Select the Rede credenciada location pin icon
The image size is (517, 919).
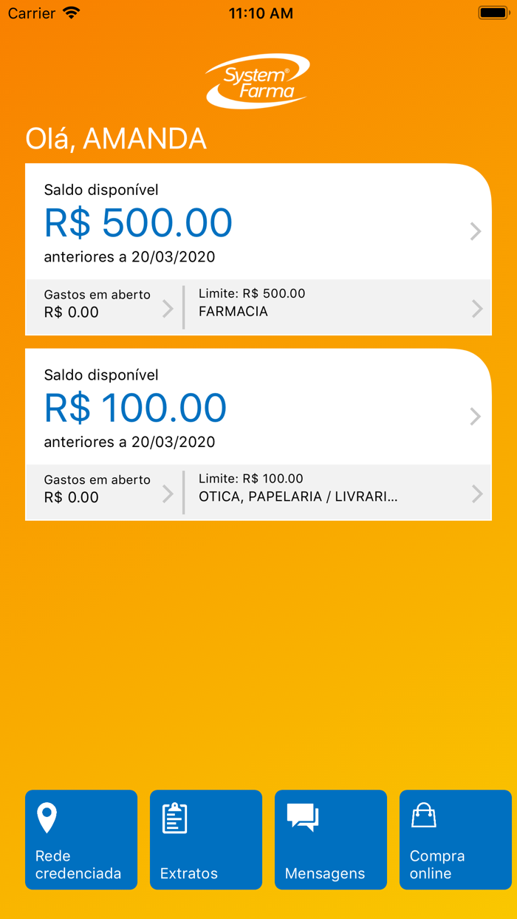coord(47,817)
